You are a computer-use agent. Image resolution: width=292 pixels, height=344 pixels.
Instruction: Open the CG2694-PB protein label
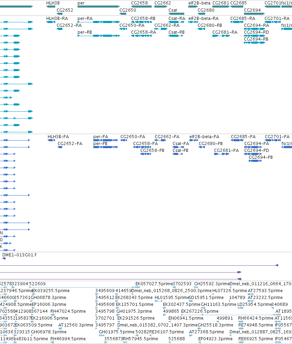point(261,157)
